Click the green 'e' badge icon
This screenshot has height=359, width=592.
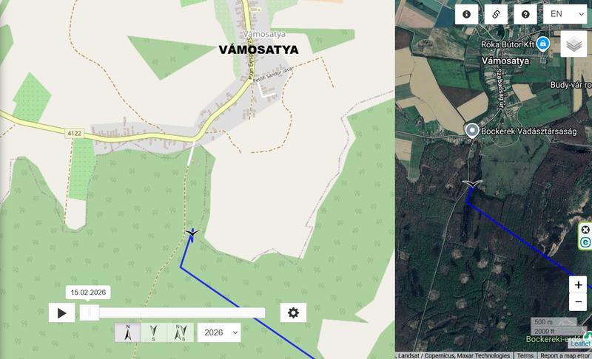pos(585,242)
